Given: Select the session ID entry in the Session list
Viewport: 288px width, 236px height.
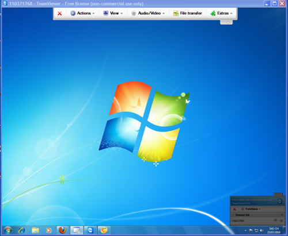Looking at the screenshot, I should pyautogui.click(x=238, y=220).
